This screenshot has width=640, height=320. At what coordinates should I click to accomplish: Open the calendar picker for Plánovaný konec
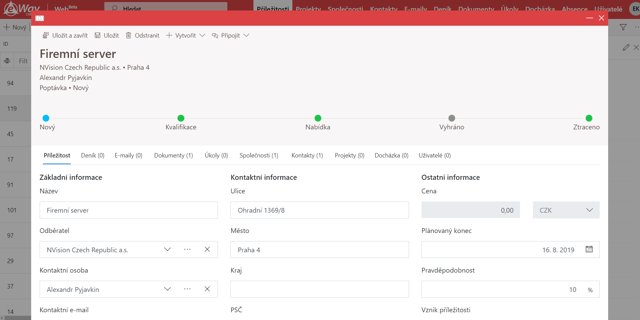[589, 249]
